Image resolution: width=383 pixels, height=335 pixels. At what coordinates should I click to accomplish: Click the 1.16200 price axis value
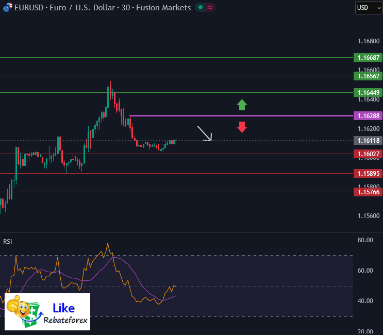[x=369, y=129]
